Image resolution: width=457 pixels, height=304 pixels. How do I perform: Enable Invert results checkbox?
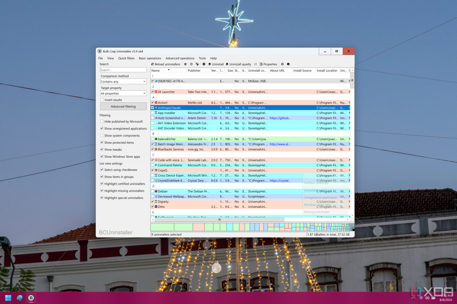102,100
